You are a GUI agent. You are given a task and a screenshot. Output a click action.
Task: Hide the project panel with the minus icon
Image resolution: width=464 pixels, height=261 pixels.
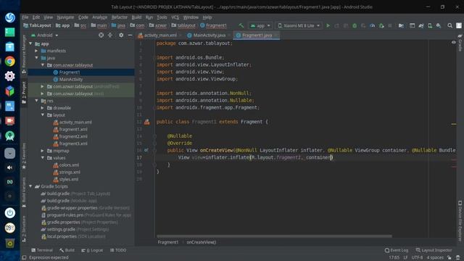click(130, 36)
